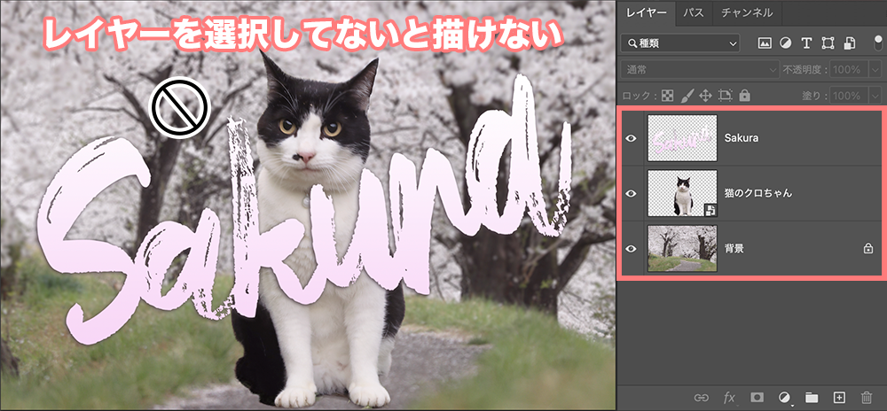Click smart object badge on cat thumbnail

(x=710, y=210)
